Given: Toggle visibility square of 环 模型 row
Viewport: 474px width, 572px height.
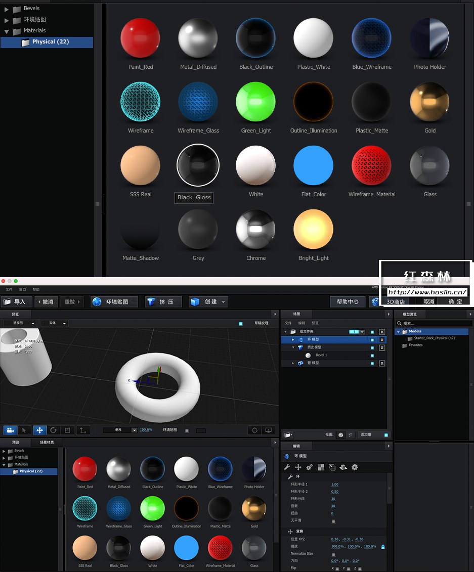Looking at the screenshot, I should (x=372, y=340).
